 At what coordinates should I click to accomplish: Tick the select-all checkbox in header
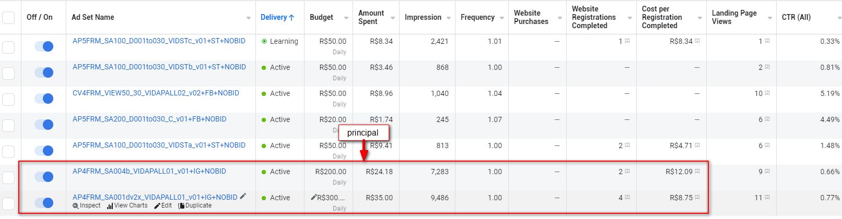(8, 18)
